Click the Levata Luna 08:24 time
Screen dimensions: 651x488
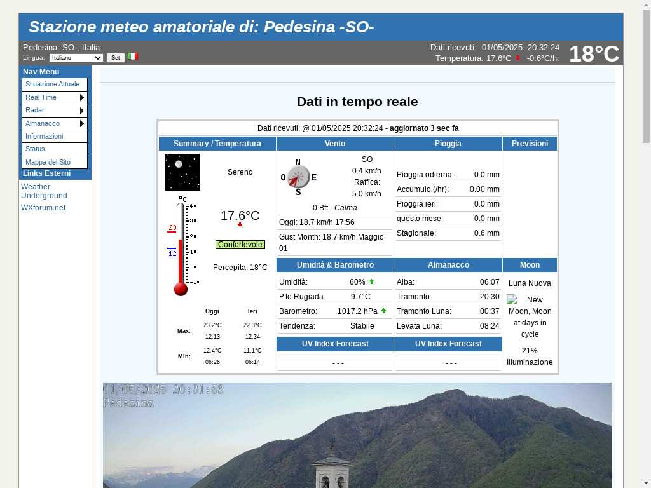490,326
